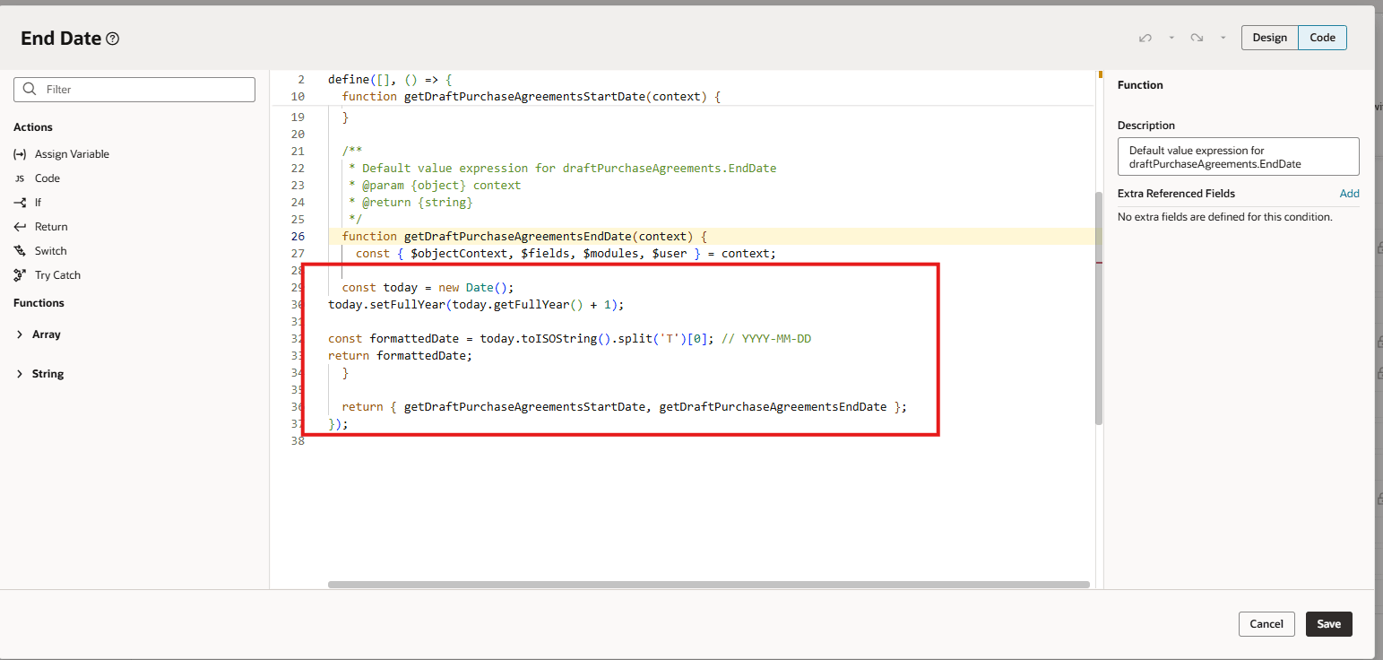This screenshot has width=1383, height=660.
Task: Select the Return action
Action: pos(49,226)
